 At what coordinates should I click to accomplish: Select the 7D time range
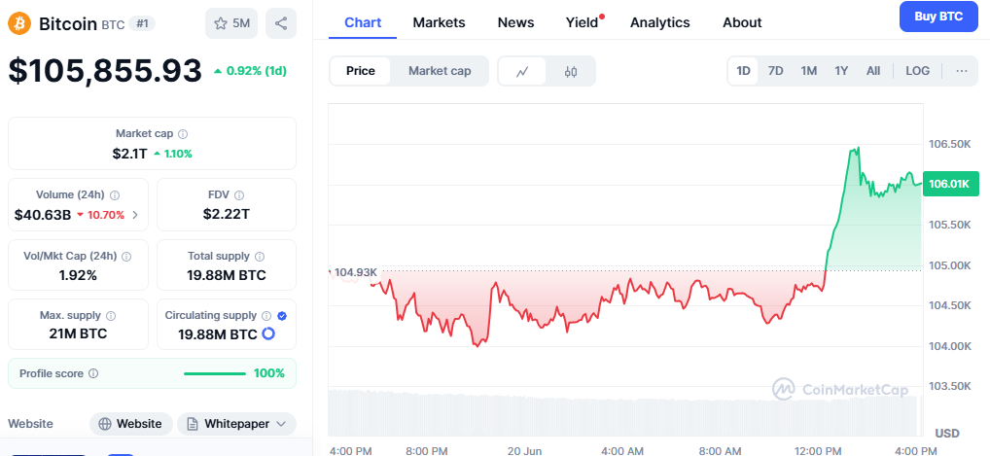point(775,71)
